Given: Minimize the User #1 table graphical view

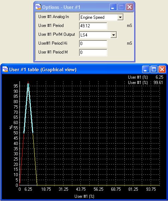Looking at the screenshot, I should (146, 69).
